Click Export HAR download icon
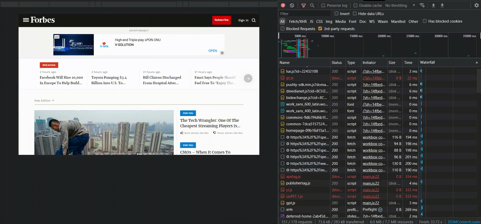Image resolution: width=481 pixels, height=224 pixels. (442, 5)
